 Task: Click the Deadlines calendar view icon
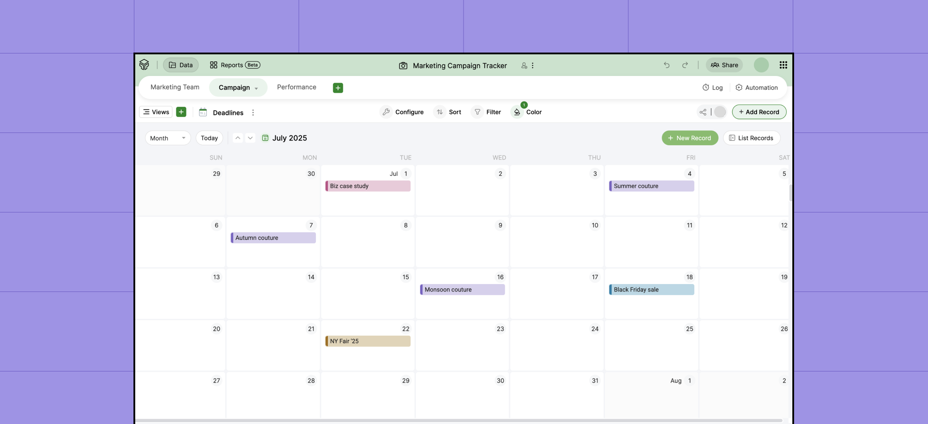203,112
